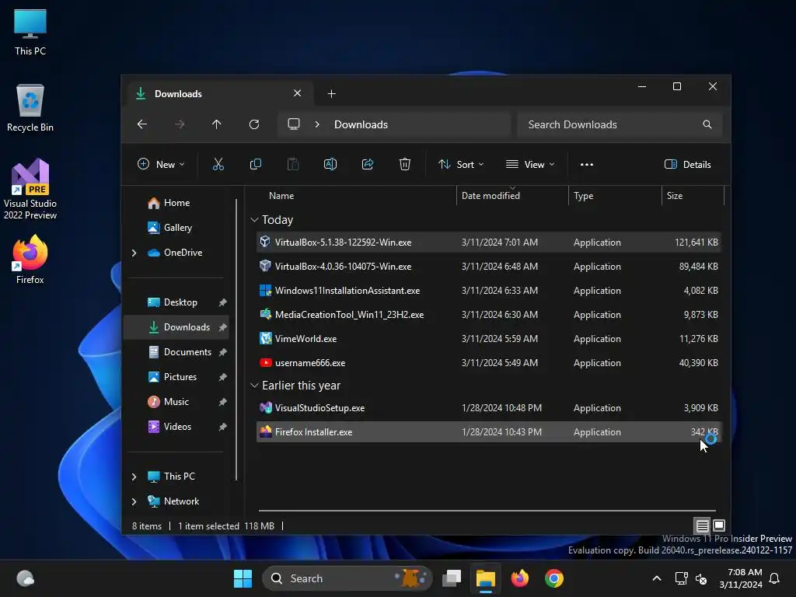Expand the OneDrive tree node

pyautogui.click(x=134, y=253)
